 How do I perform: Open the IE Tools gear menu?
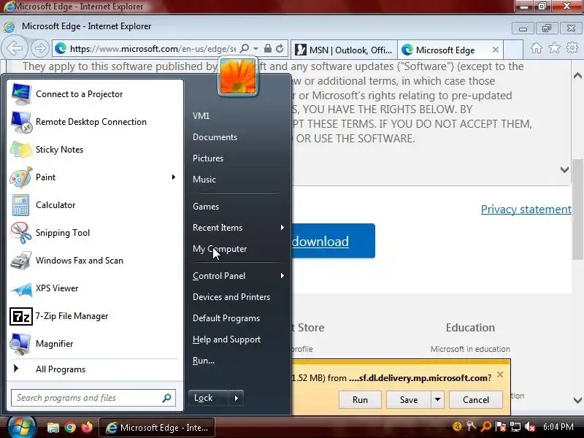(572, 48)
